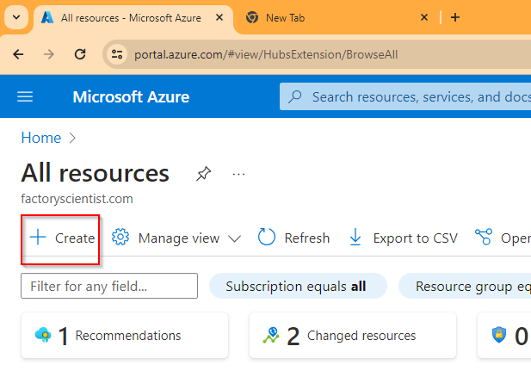Open the tab search dropdown arrow
Viewport: 531px width, 371px height.
click(16, 17)
